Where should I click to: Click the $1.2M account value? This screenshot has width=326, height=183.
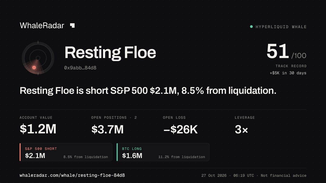[x=38, y=129]
